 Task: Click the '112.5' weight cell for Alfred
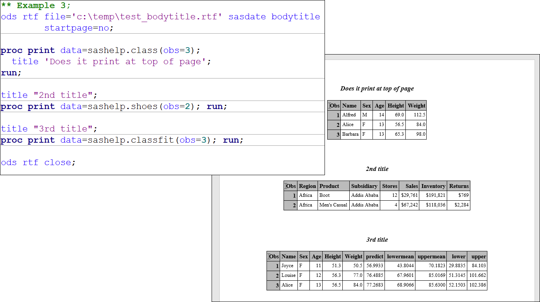[416, 115]
